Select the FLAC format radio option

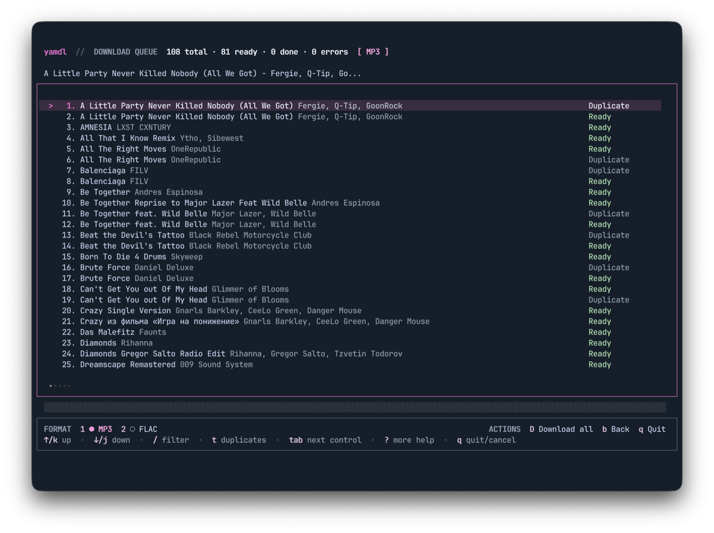tap(139, 429)
